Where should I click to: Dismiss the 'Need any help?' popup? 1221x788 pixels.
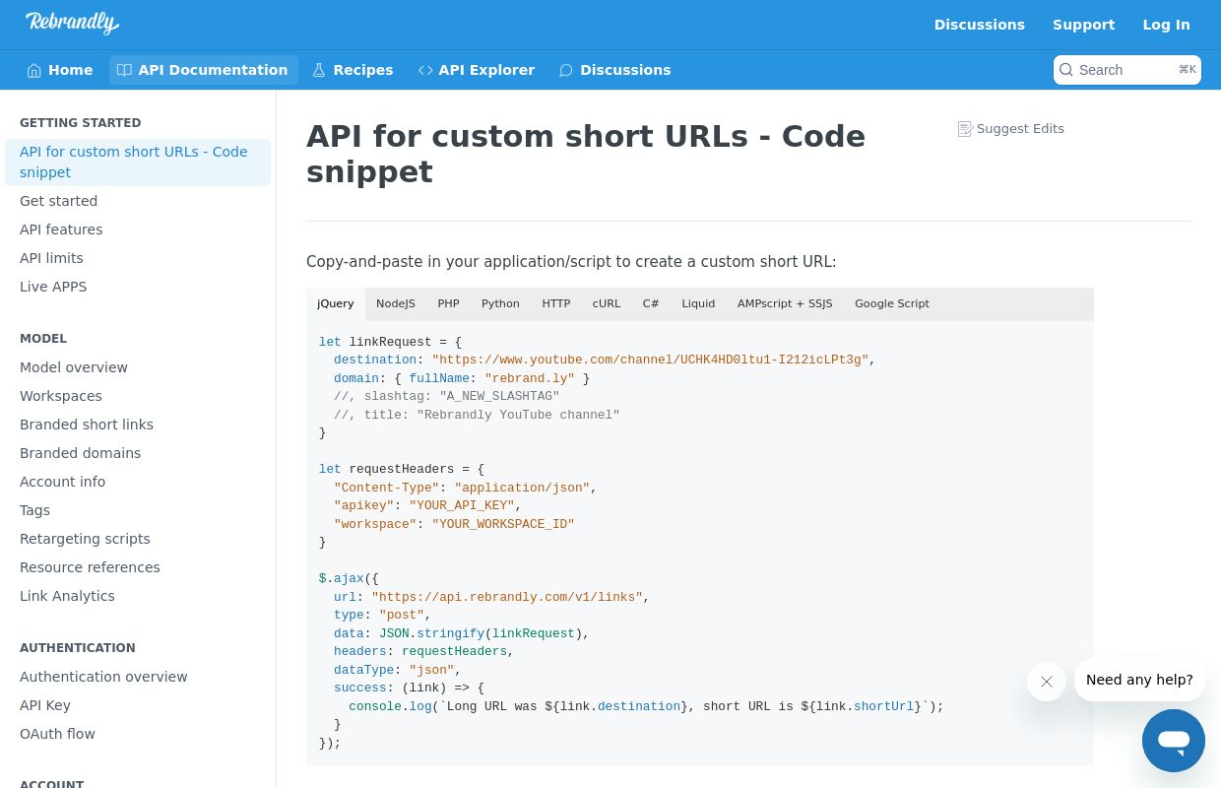(x=1047, y=682)
